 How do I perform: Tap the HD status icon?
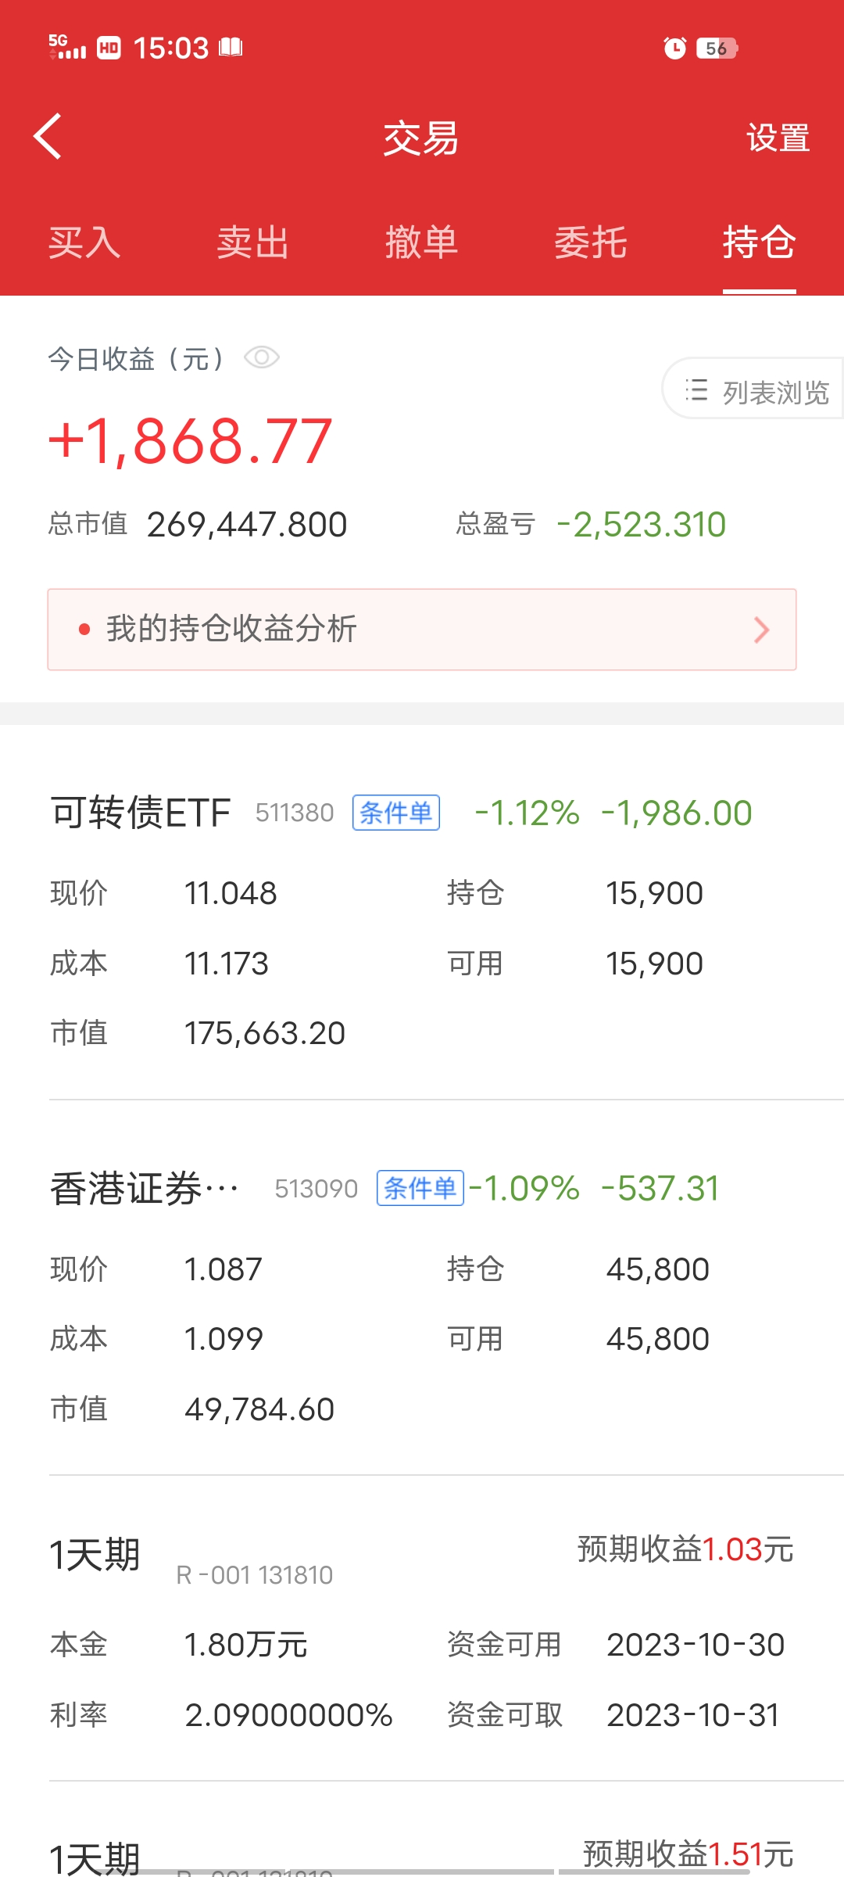point(109,48)
